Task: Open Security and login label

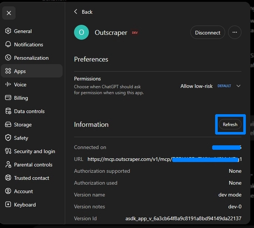Action: tap(34, 151)
